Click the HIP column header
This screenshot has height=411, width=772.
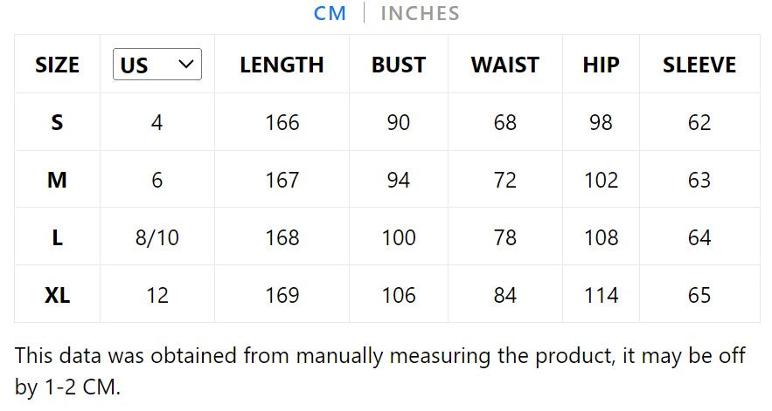point(601,65)
